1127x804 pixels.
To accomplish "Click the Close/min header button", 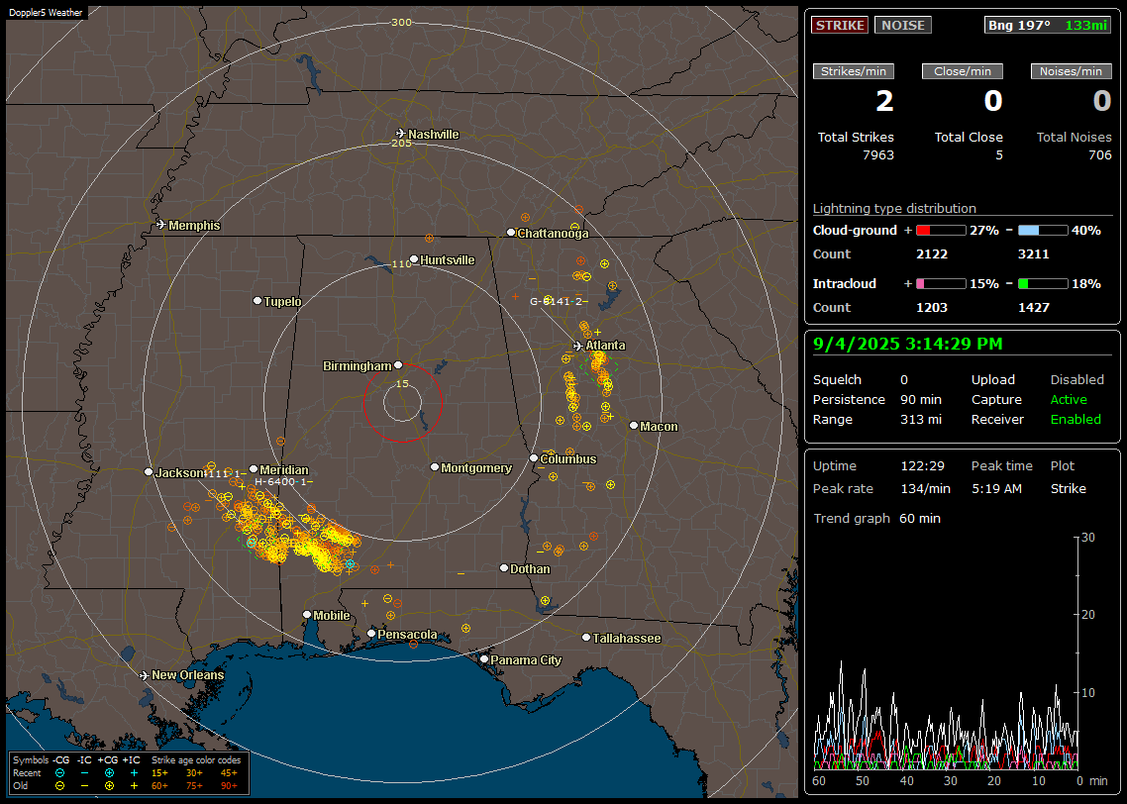I will coord(963,71).
